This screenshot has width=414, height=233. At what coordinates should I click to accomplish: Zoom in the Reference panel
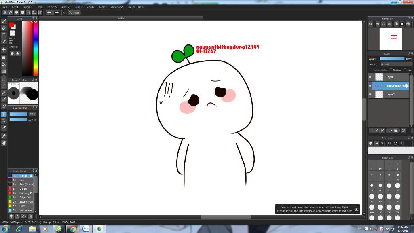[x=389, y=143]
